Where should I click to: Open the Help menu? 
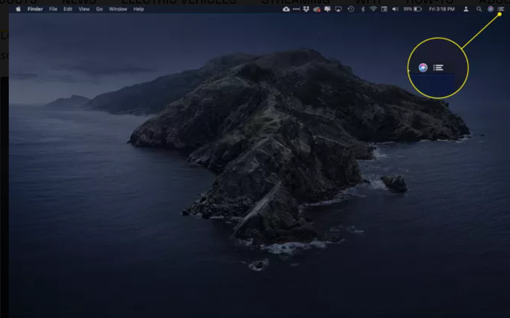tap(138, 9)
